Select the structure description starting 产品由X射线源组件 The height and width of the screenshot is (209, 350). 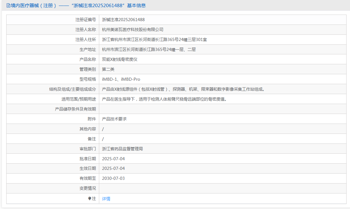click(x=184, y=89)
